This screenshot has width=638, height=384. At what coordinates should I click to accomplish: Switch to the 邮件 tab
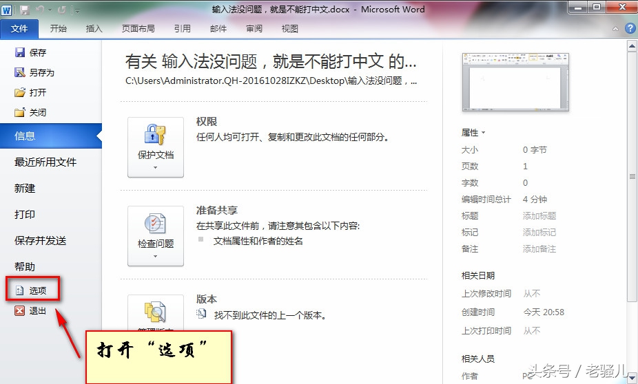pyautogui.click(x=218, y=29)
